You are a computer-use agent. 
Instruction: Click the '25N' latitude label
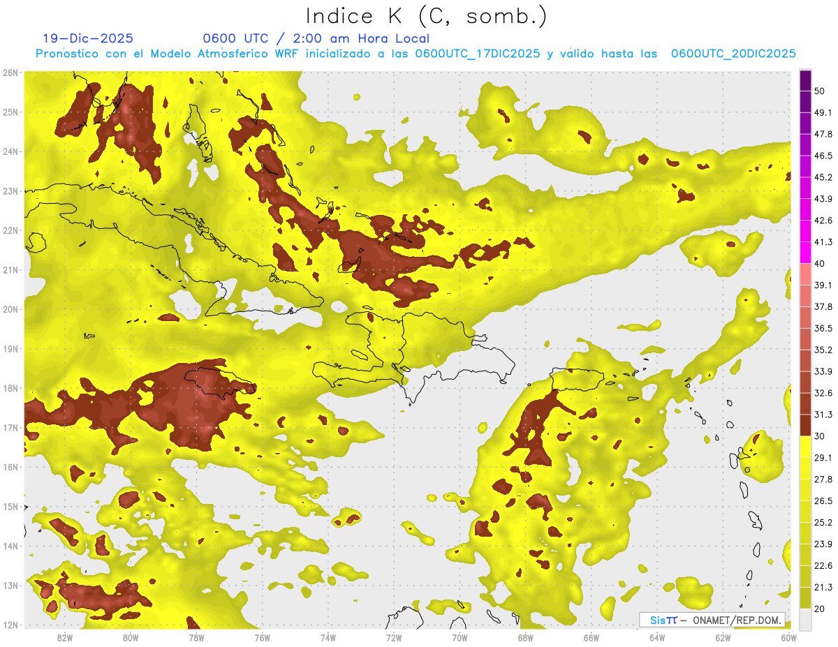coord(10,112)
